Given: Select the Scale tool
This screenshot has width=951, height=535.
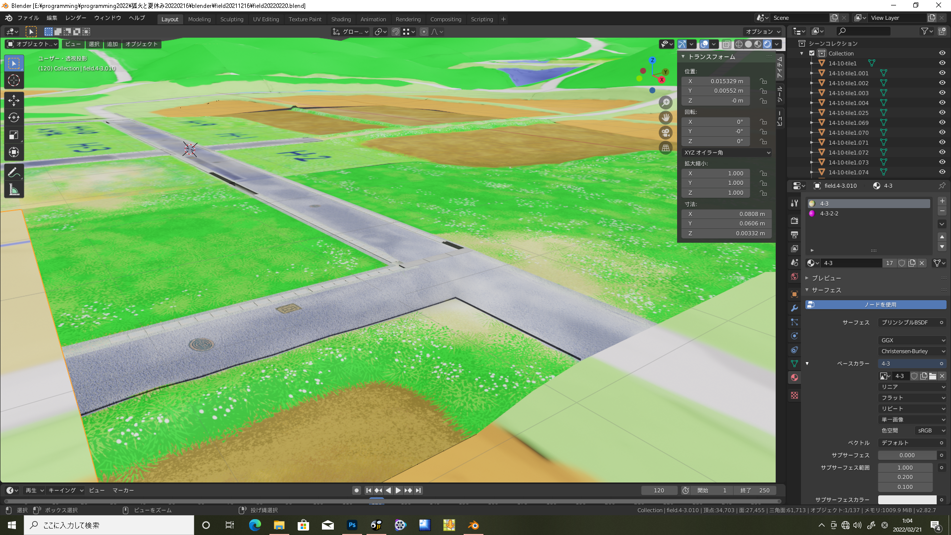Looking at the screenshot, I should tap(14, 135).
